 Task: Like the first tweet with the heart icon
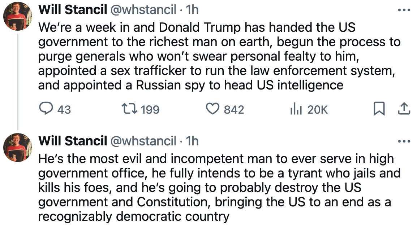click(213, 109)
